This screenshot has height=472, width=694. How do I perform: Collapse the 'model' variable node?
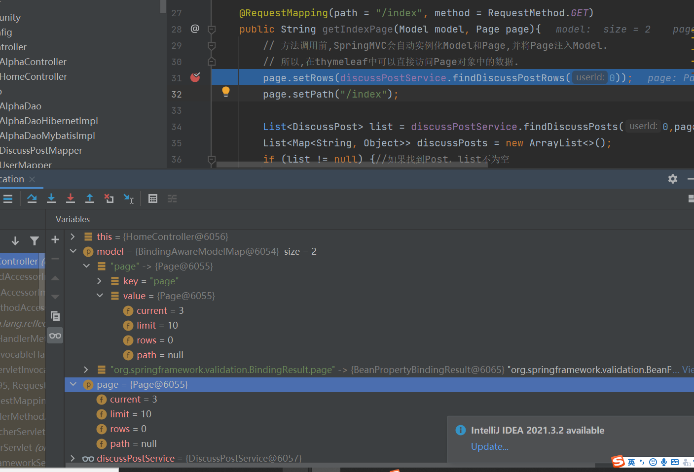73,251
